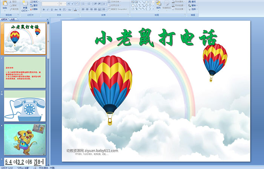Select slide 5 numbers thumbnail

[25, 162]
